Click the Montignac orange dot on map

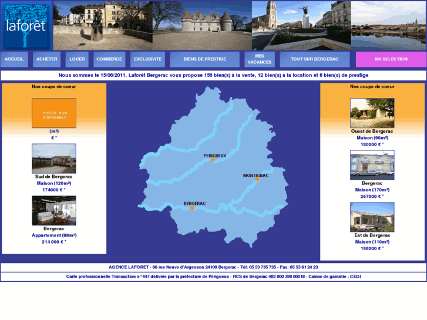257,179
